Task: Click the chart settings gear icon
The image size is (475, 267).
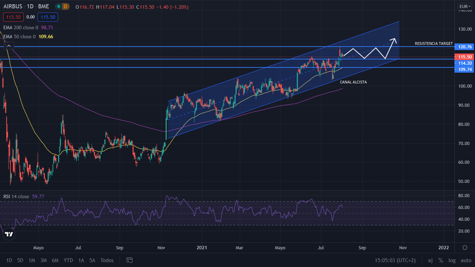Action: pyautogui.click(x=465, y=248)
